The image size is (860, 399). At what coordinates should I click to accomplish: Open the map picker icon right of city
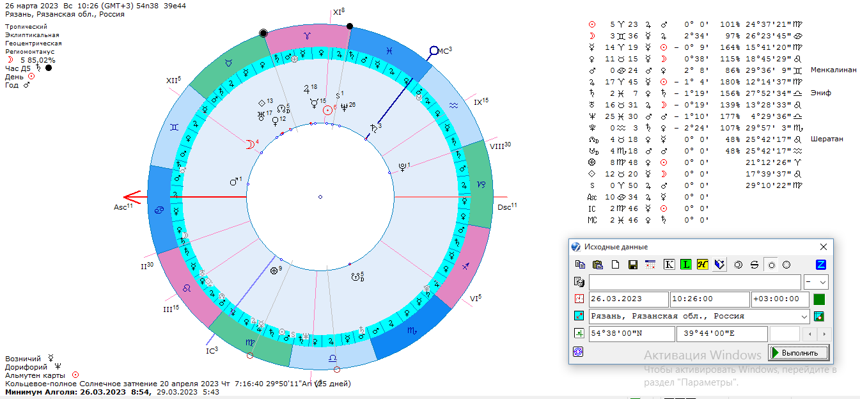pos(819,316)
